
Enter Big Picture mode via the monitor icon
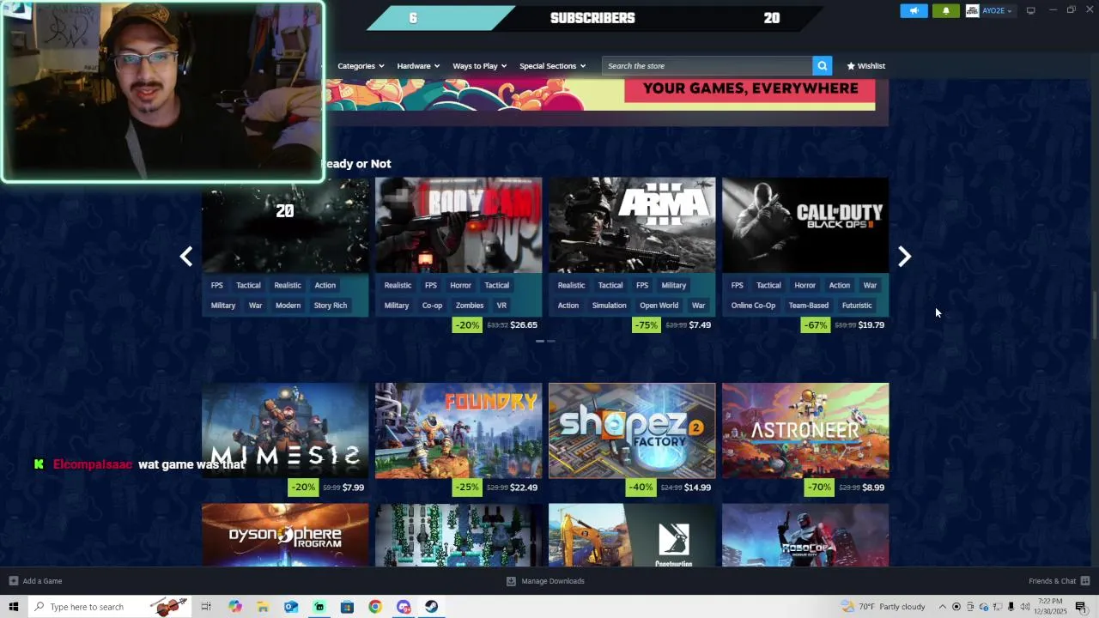click(x=1030, y=10)
